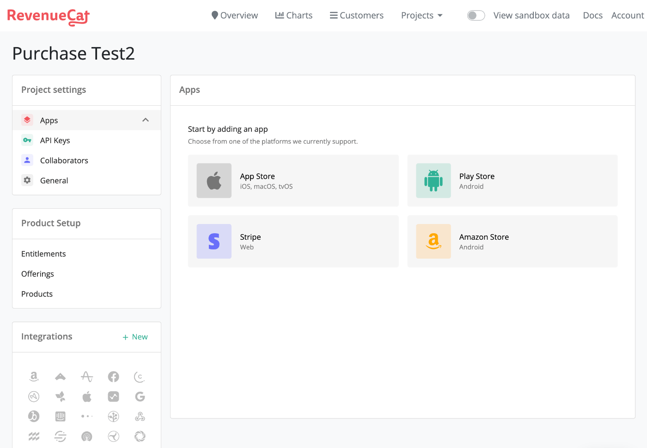
Task: Add an App Store app
Action: [x=293, y=181]
